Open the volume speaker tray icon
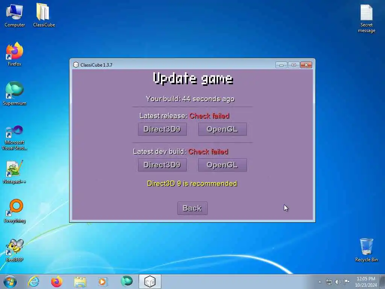The image size is (385, 289). 338,282
